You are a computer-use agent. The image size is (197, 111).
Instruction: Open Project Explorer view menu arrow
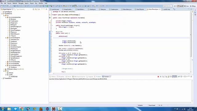(x=42, y=9)
